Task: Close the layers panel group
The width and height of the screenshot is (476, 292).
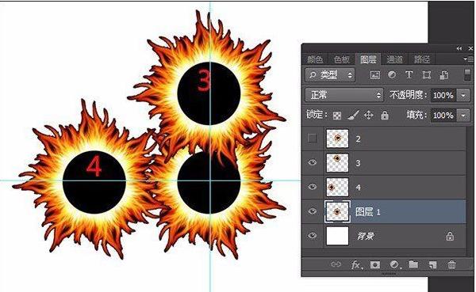Action: click(470, 48)
